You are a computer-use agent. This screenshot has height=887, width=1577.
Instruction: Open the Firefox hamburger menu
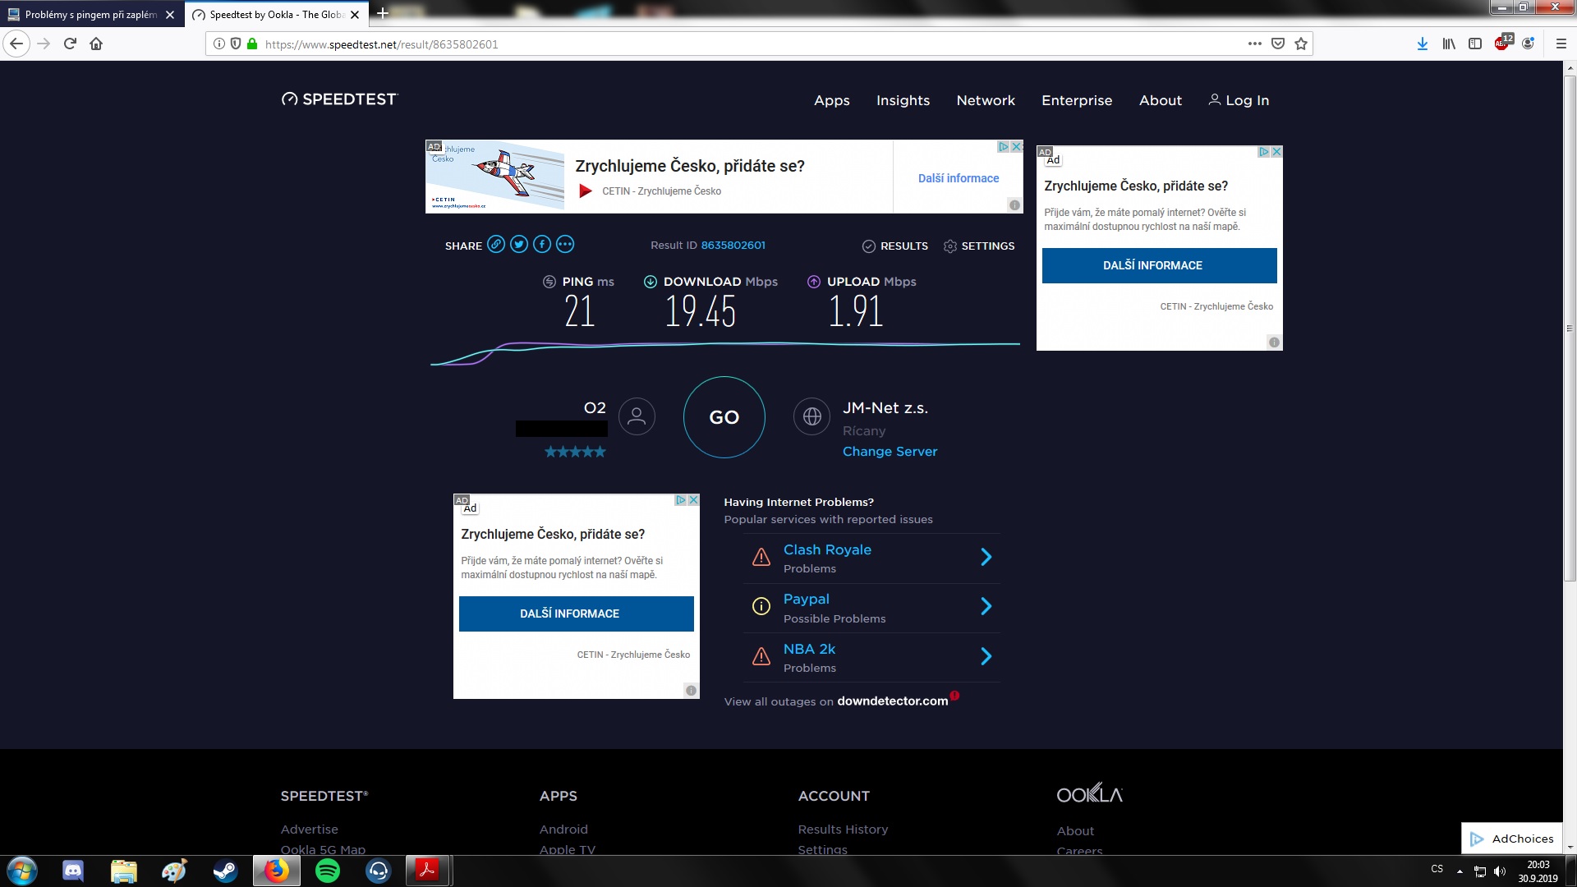(x=1561, y=44)
